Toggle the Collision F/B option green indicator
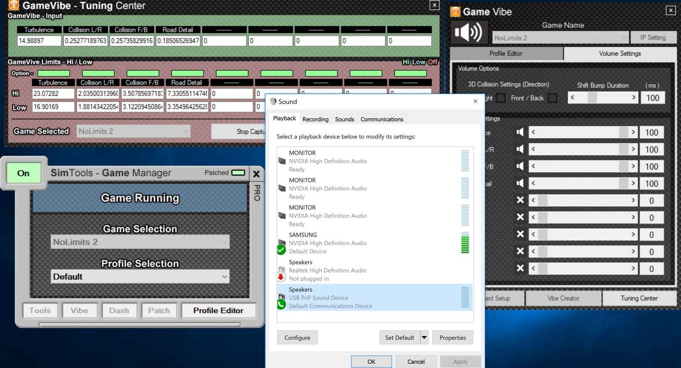Screen dimensions: 681x368 [x=143, y=73]
